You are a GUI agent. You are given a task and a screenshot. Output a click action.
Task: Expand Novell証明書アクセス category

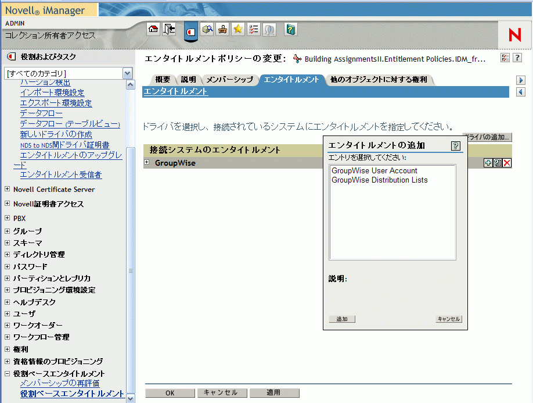[7, 204]
